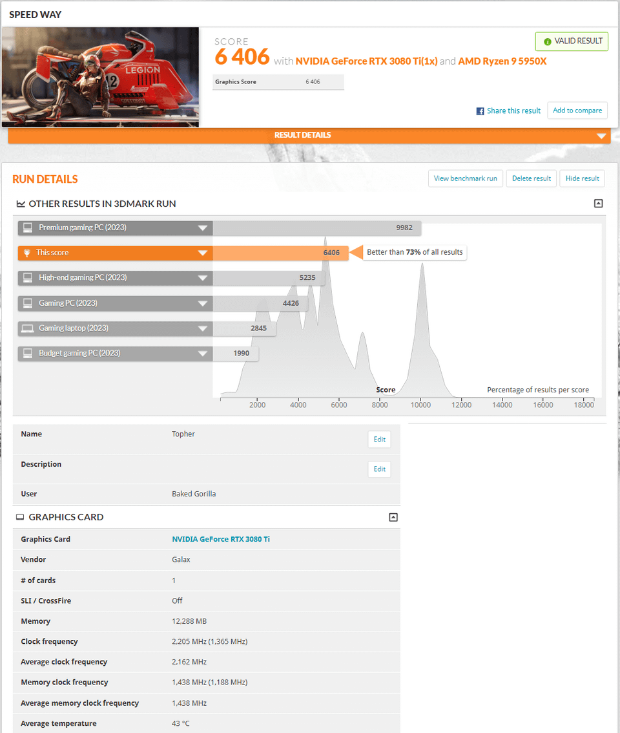Screen dimensions: 620x733
Task: Click the Speed Way title
Action: coord(35,14)
